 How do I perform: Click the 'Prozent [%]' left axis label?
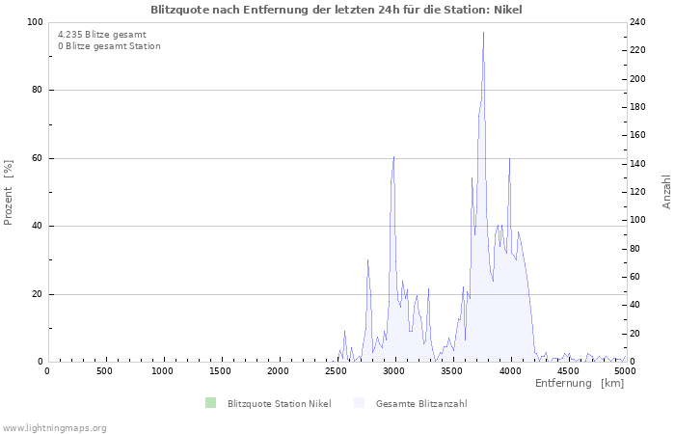tap(9, 192)
